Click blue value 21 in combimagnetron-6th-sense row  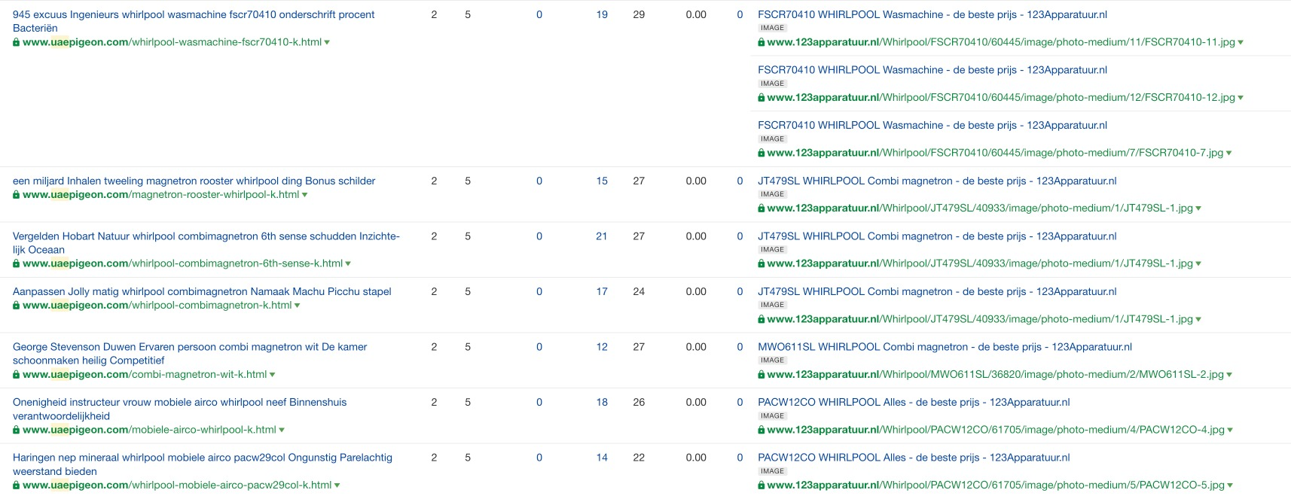(602, 236)
